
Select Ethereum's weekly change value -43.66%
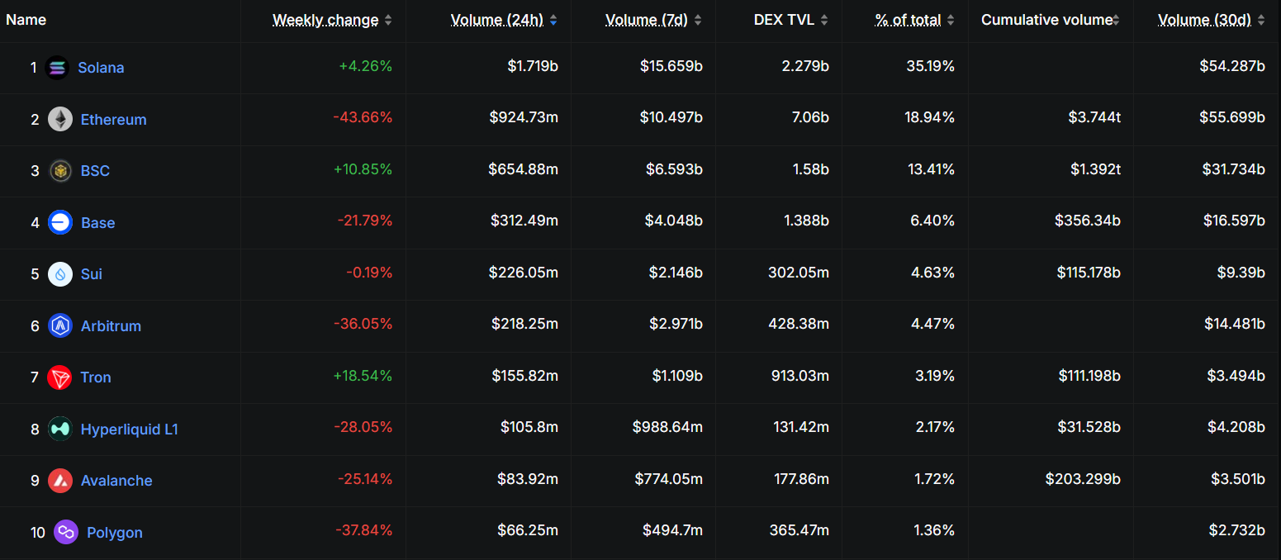pos(363,118)
